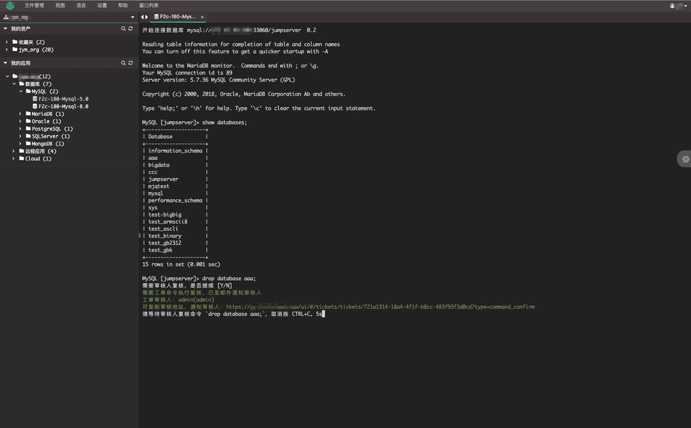691x428 pixels.
Task: Open the asset organization dropdown
Action: coord(133,17)
